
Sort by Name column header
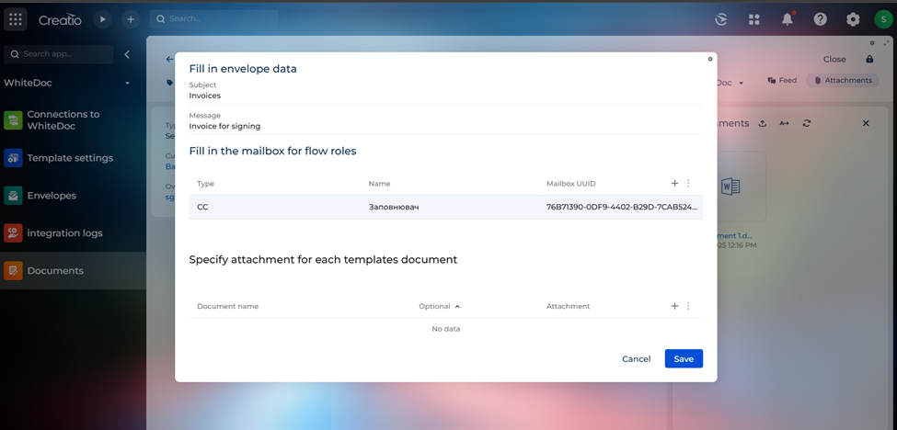tap(379, 184)
